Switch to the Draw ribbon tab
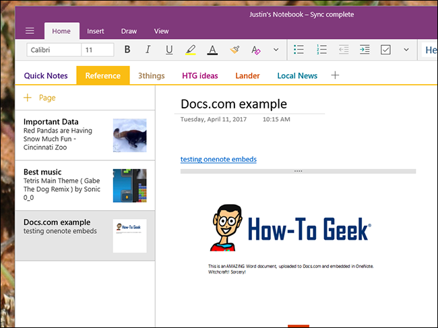This screenshot has height=328, width=438. click(x=129, y=31)
